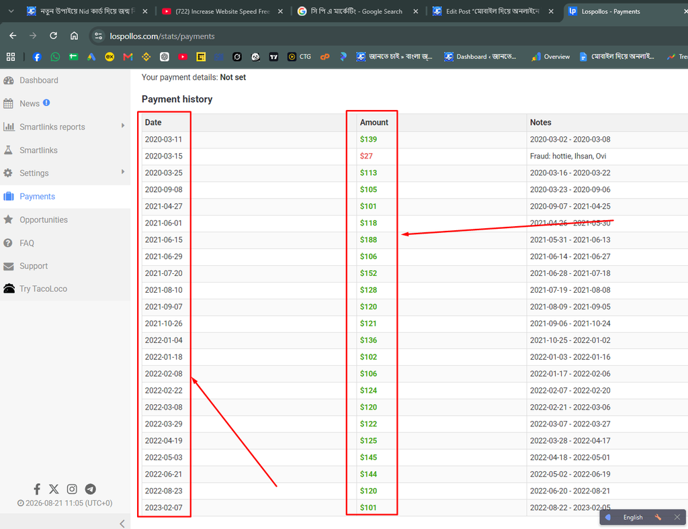
Task: Open the Facebook bookmark icon
Action: (37, 57)
